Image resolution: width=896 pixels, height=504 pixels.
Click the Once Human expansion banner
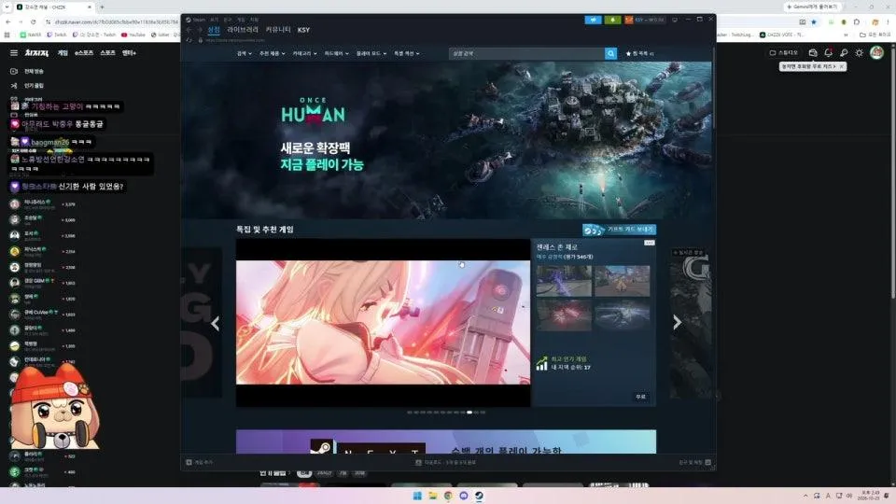click(x=446, y=140)
